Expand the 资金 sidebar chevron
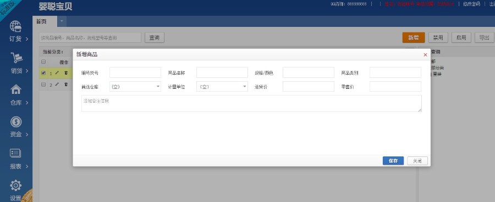 27,134
